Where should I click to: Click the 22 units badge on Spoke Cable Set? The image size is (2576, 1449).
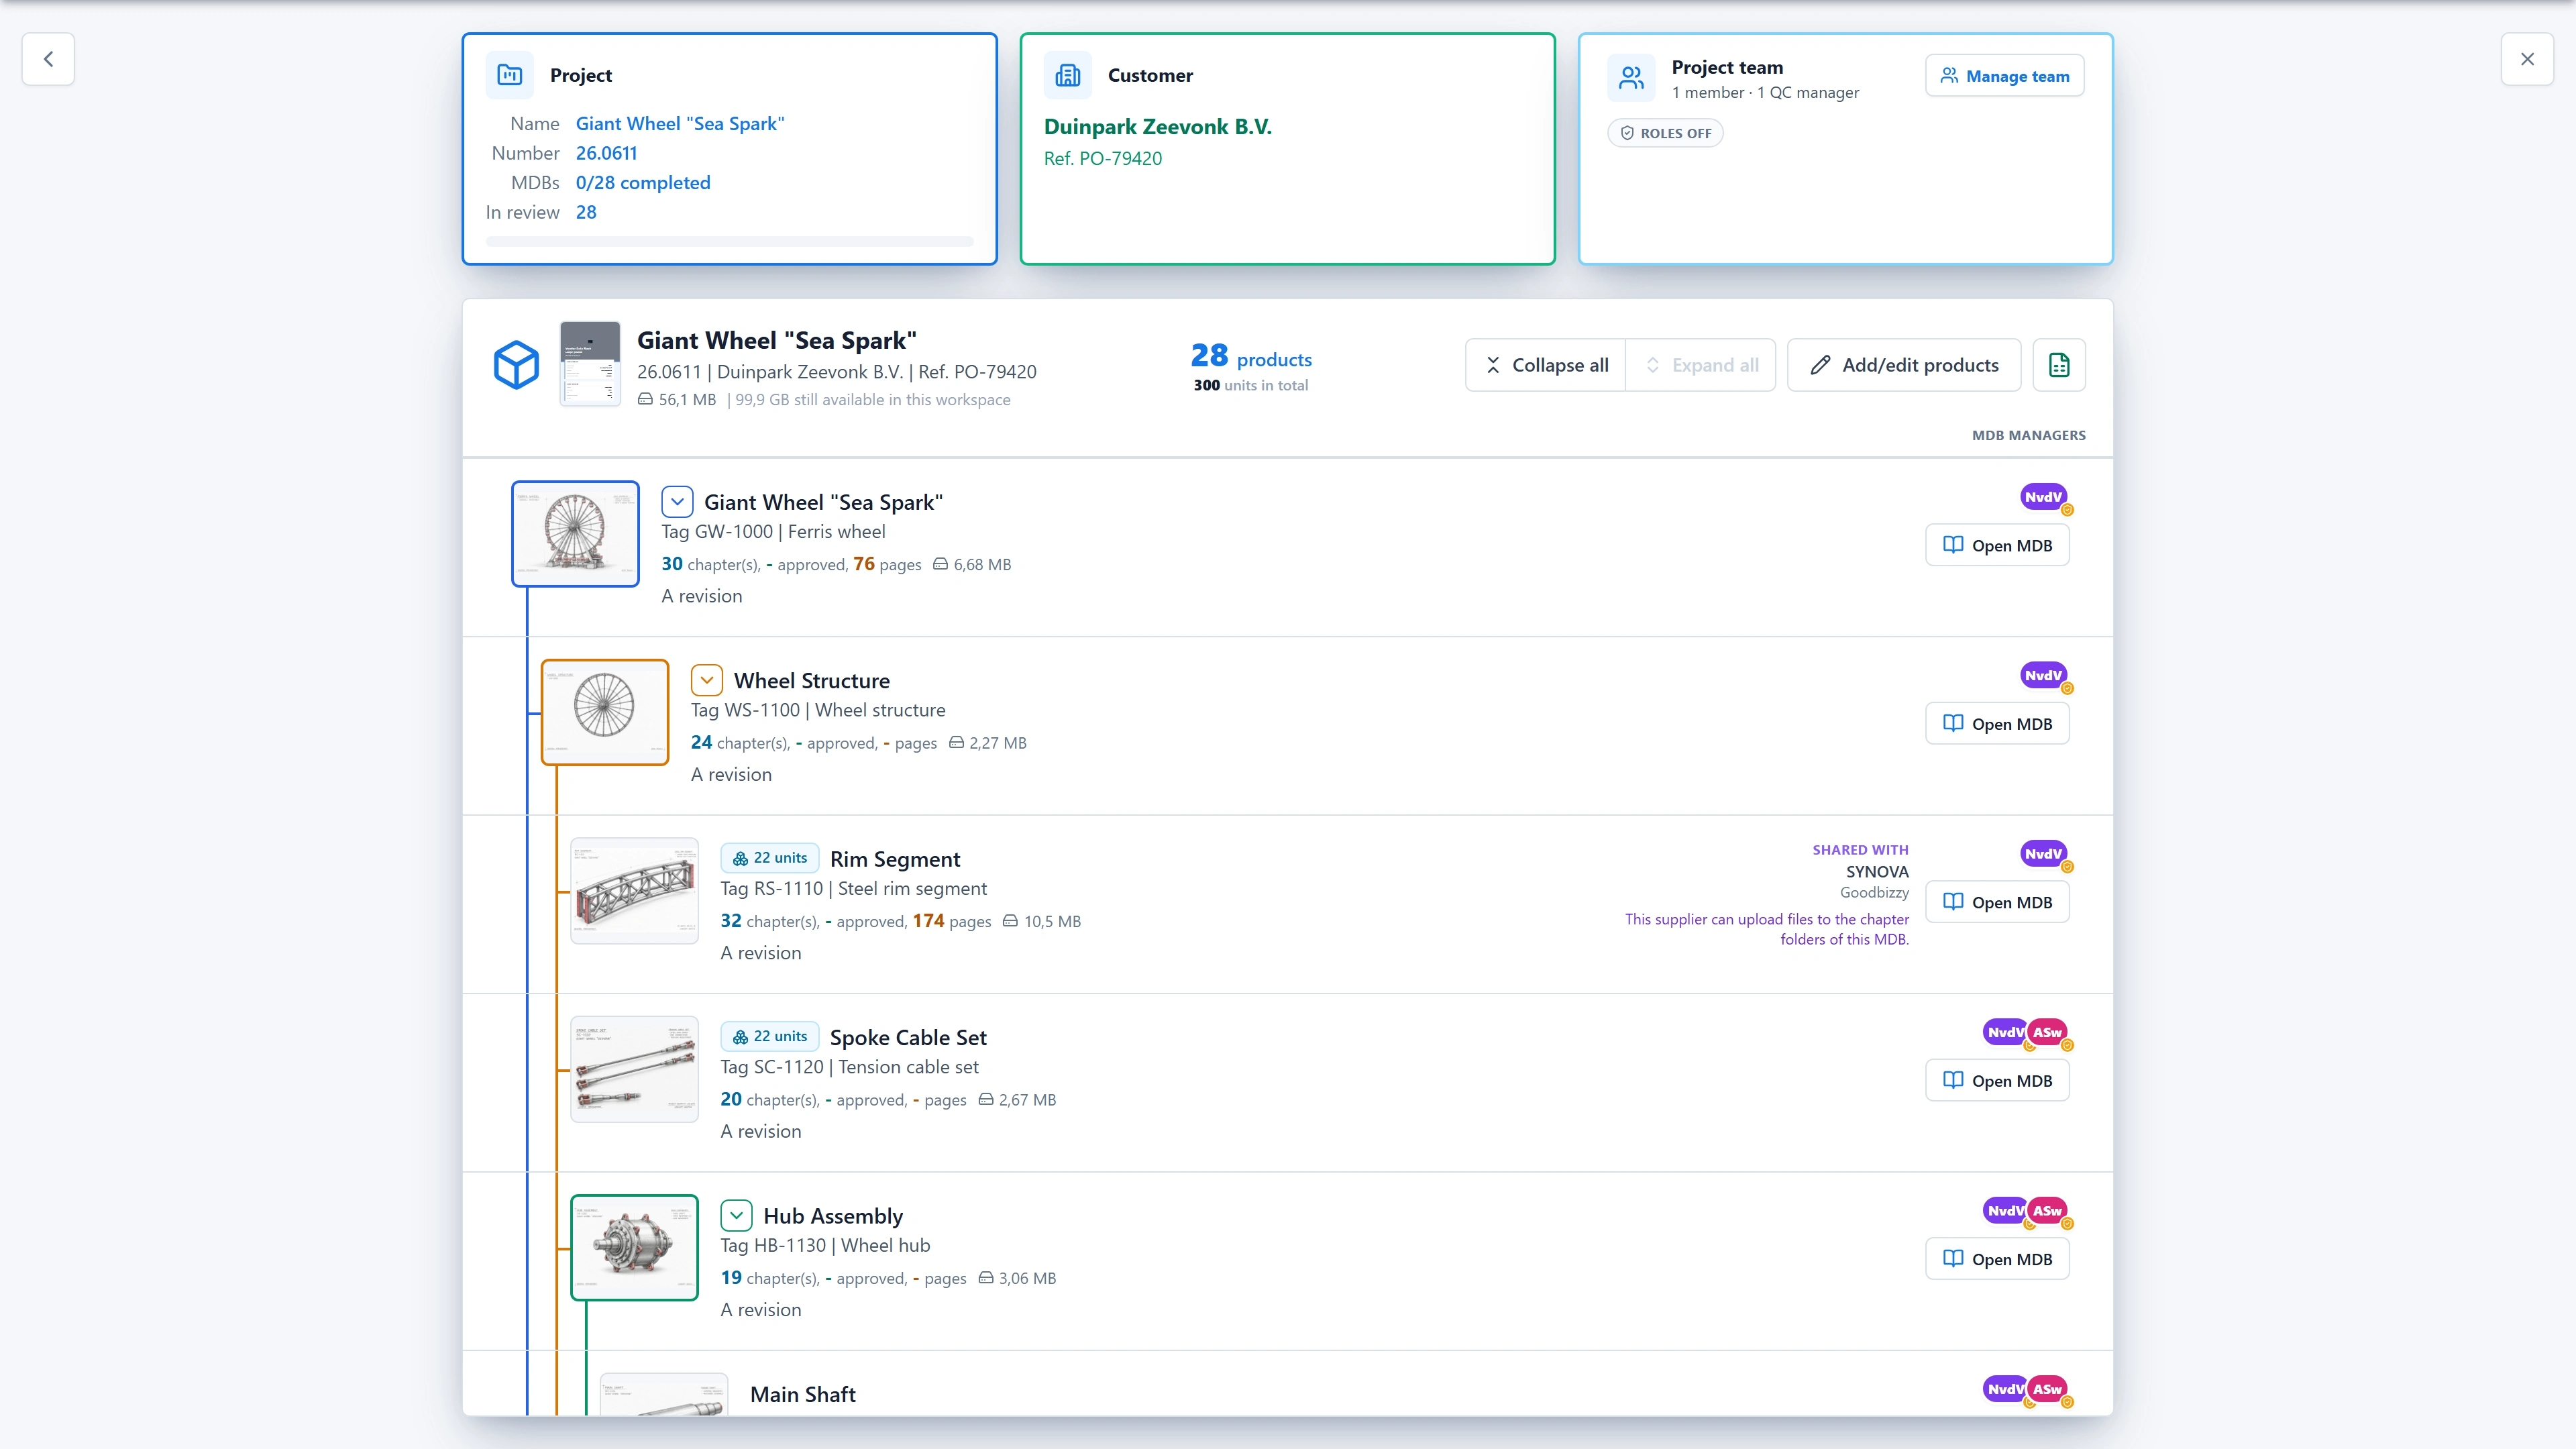coord(770,1037)
